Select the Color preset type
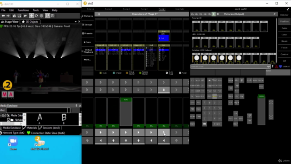This screenshot has height=164, width=291. tap(284, 35)
